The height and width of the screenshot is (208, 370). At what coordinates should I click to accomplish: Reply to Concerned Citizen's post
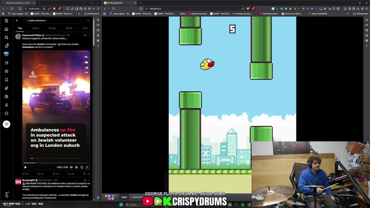(26, 174)
